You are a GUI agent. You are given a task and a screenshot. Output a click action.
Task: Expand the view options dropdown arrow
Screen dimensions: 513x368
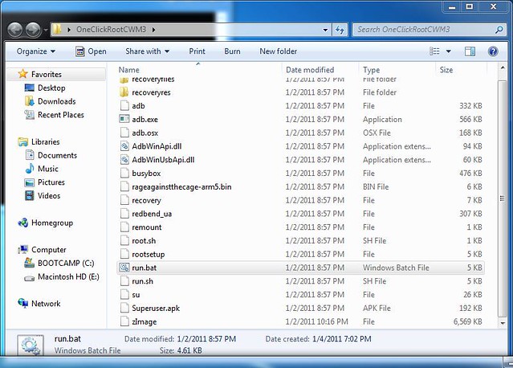[x=449, y=51]
